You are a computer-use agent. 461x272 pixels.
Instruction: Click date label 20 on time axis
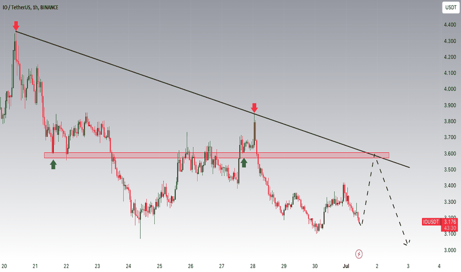(4, 266)
